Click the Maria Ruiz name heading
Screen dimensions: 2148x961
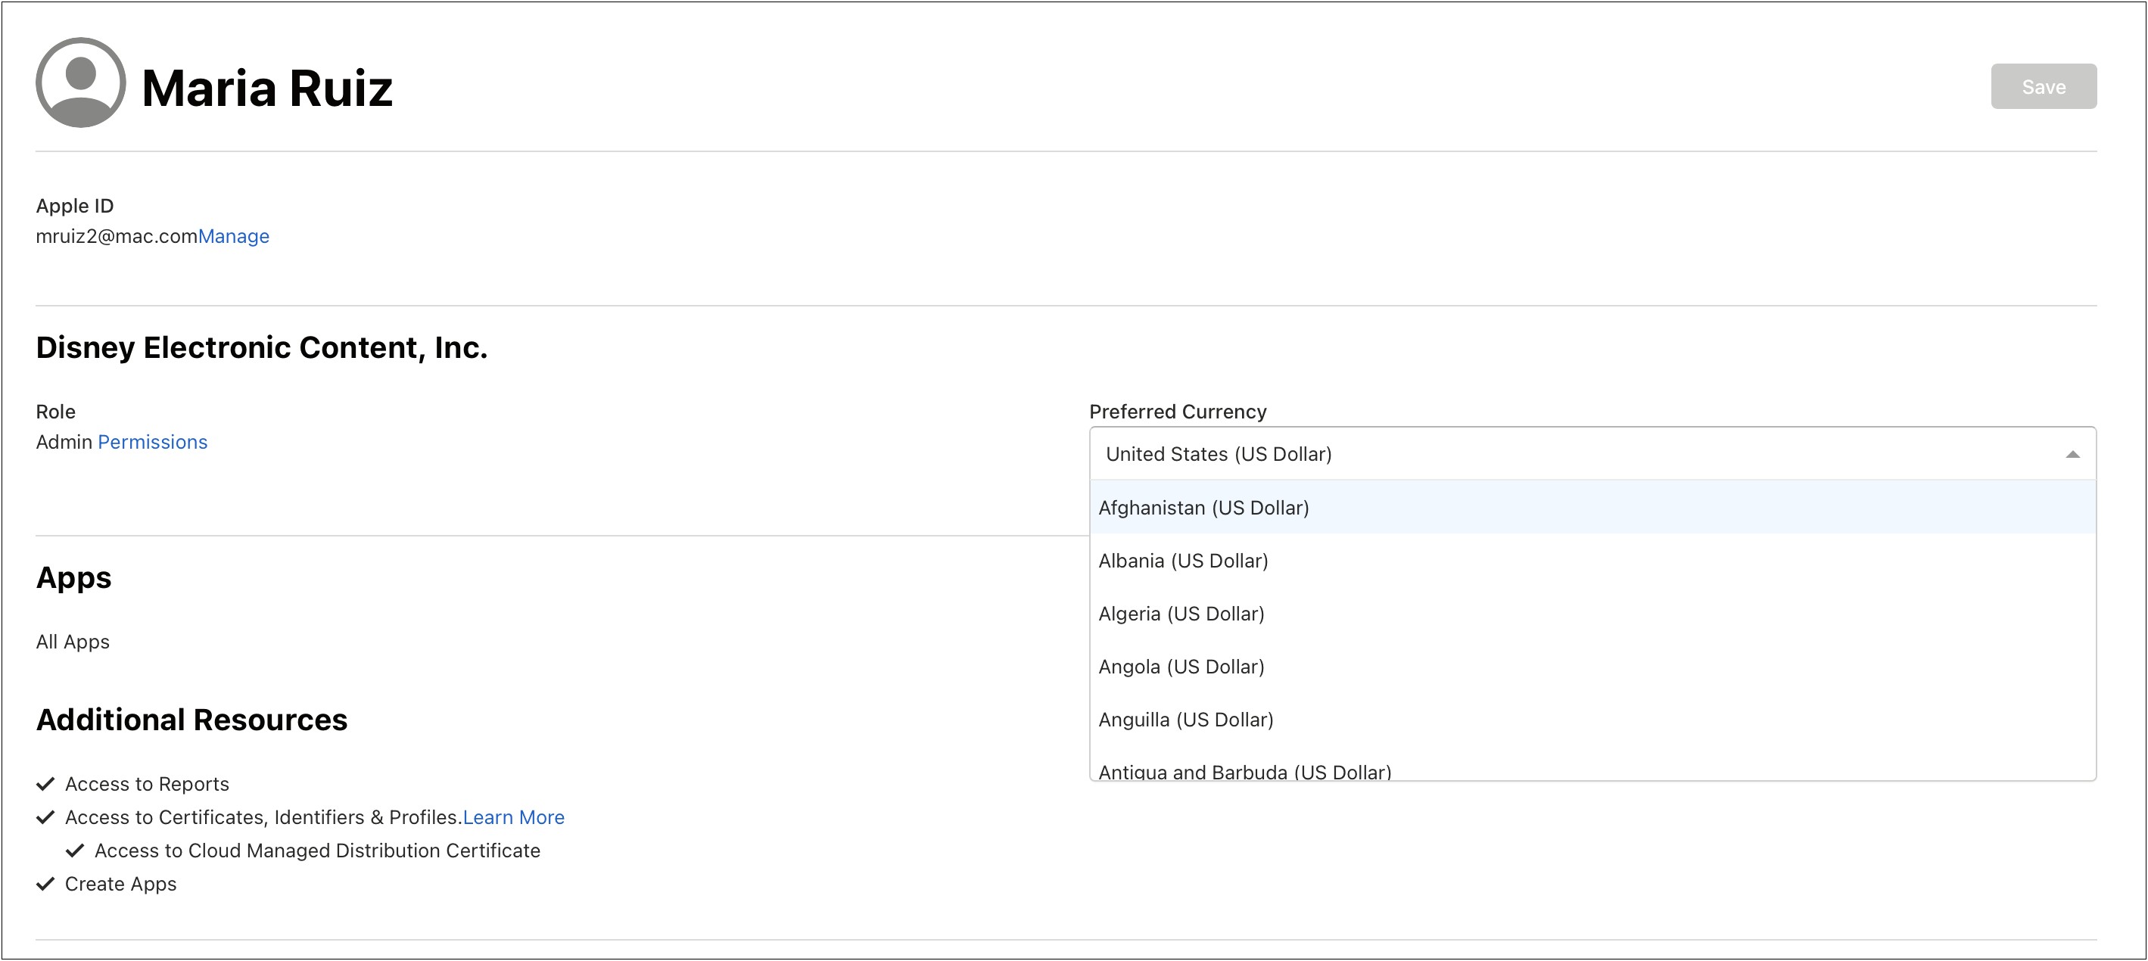click(x=268, y=89)
